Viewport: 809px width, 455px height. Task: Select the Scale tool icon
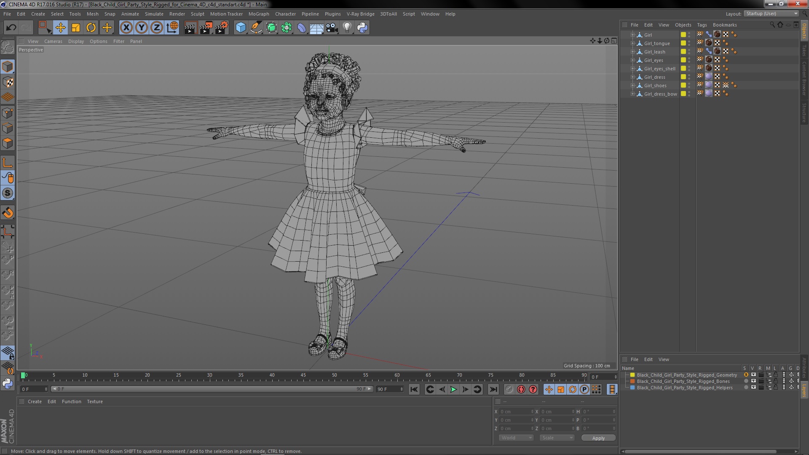(76, 27)
